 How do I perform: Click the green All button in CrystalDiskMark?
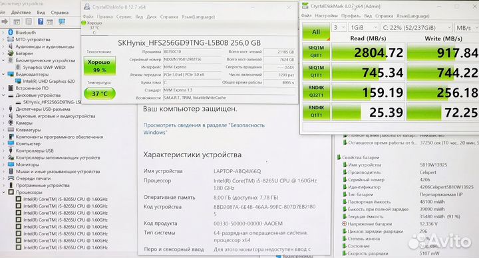coord(316,31)
